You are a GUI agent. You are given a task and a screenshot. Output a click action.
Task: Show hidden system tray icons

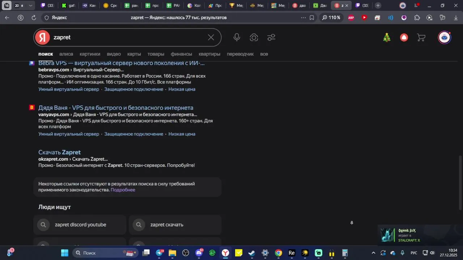pos(374,253)
